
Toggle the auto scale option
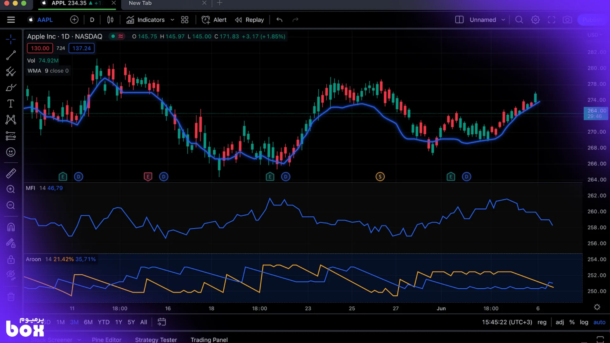[600, 322]
